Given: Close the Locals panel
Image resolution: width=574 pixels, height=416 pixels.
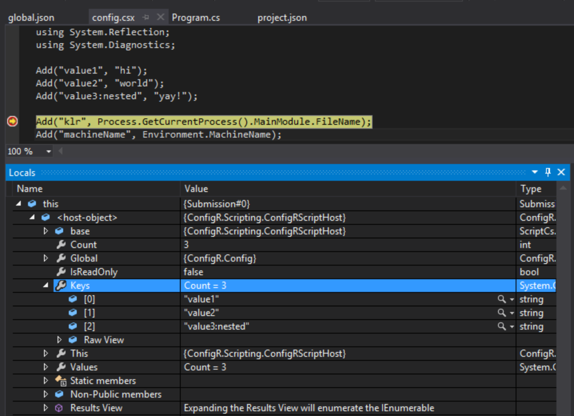Looking at the screenshot, I should [x=561, y=172].
